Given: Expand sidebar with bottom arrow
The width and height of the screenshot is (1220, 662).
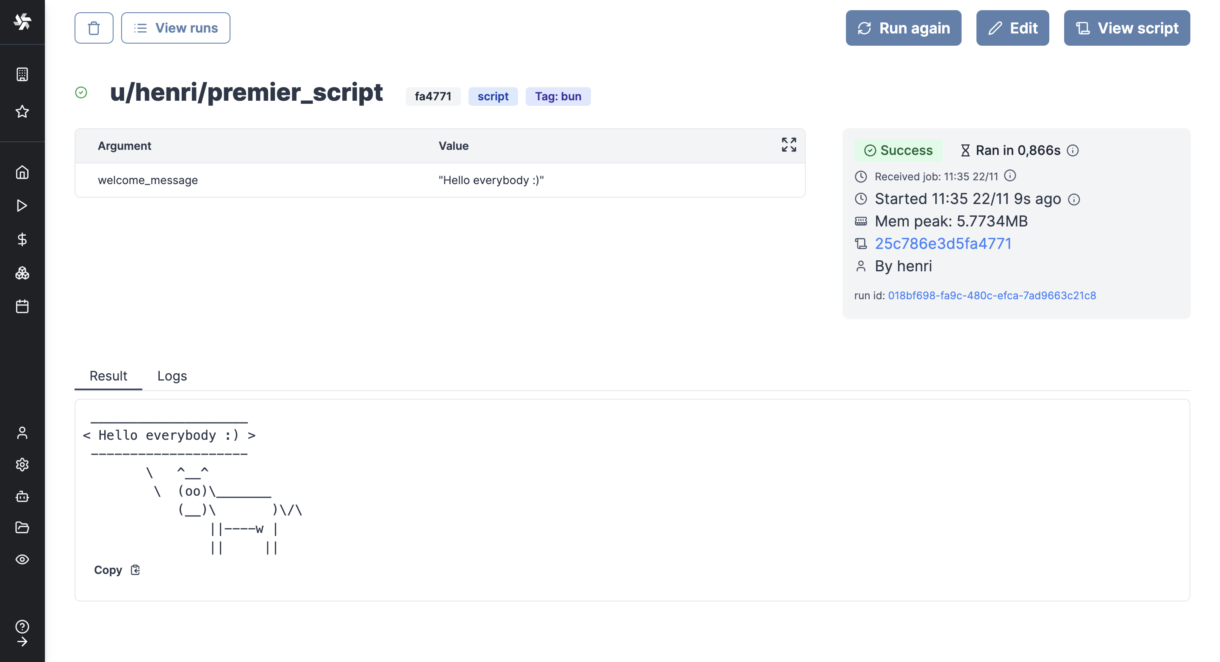Looking at the screenshot, I should pyautogui.click(x=22, y=642).
